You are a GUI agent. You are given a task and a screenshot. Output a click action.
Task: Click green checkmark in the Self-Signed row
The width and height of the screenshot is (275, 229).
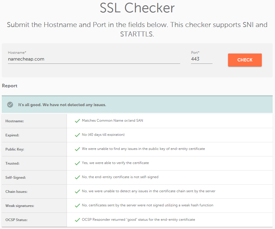[x=77, y=177]
